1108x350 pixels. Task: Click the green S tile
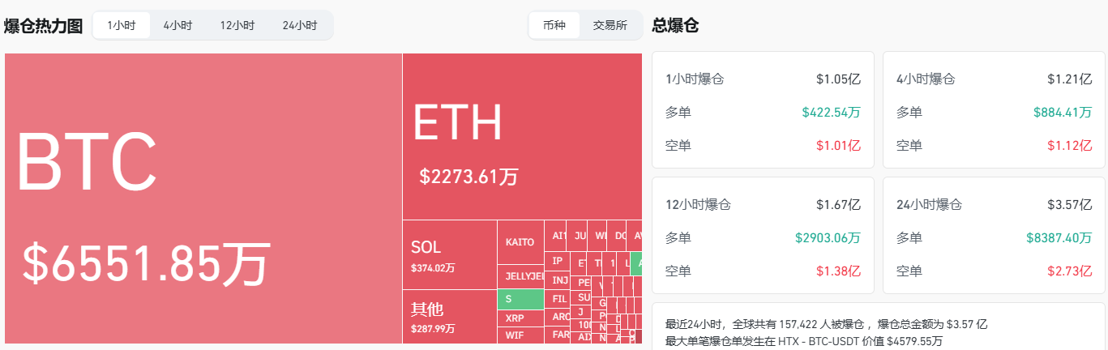[x=520, y=299]
